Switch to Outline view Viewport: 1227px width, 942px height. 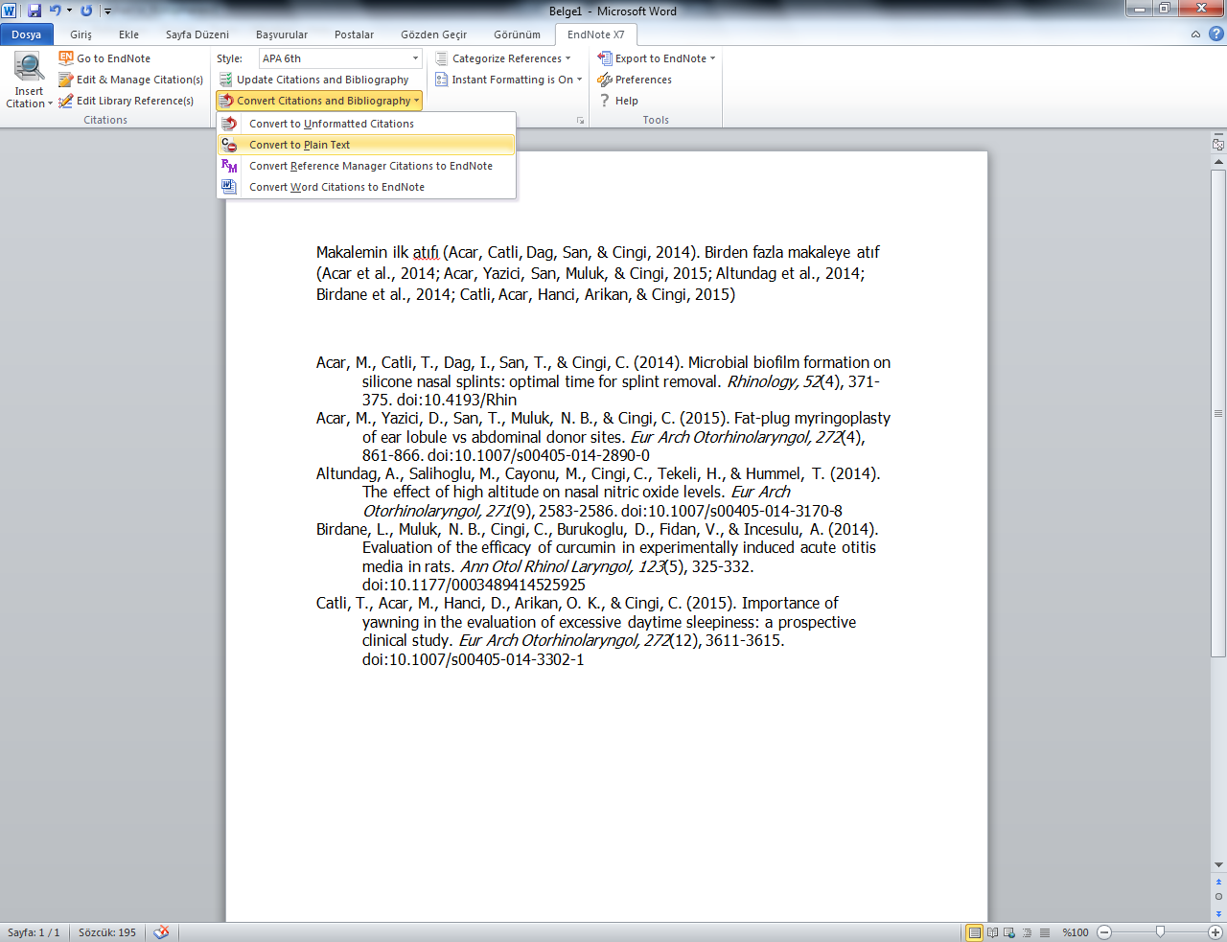tap(1028, 932)
